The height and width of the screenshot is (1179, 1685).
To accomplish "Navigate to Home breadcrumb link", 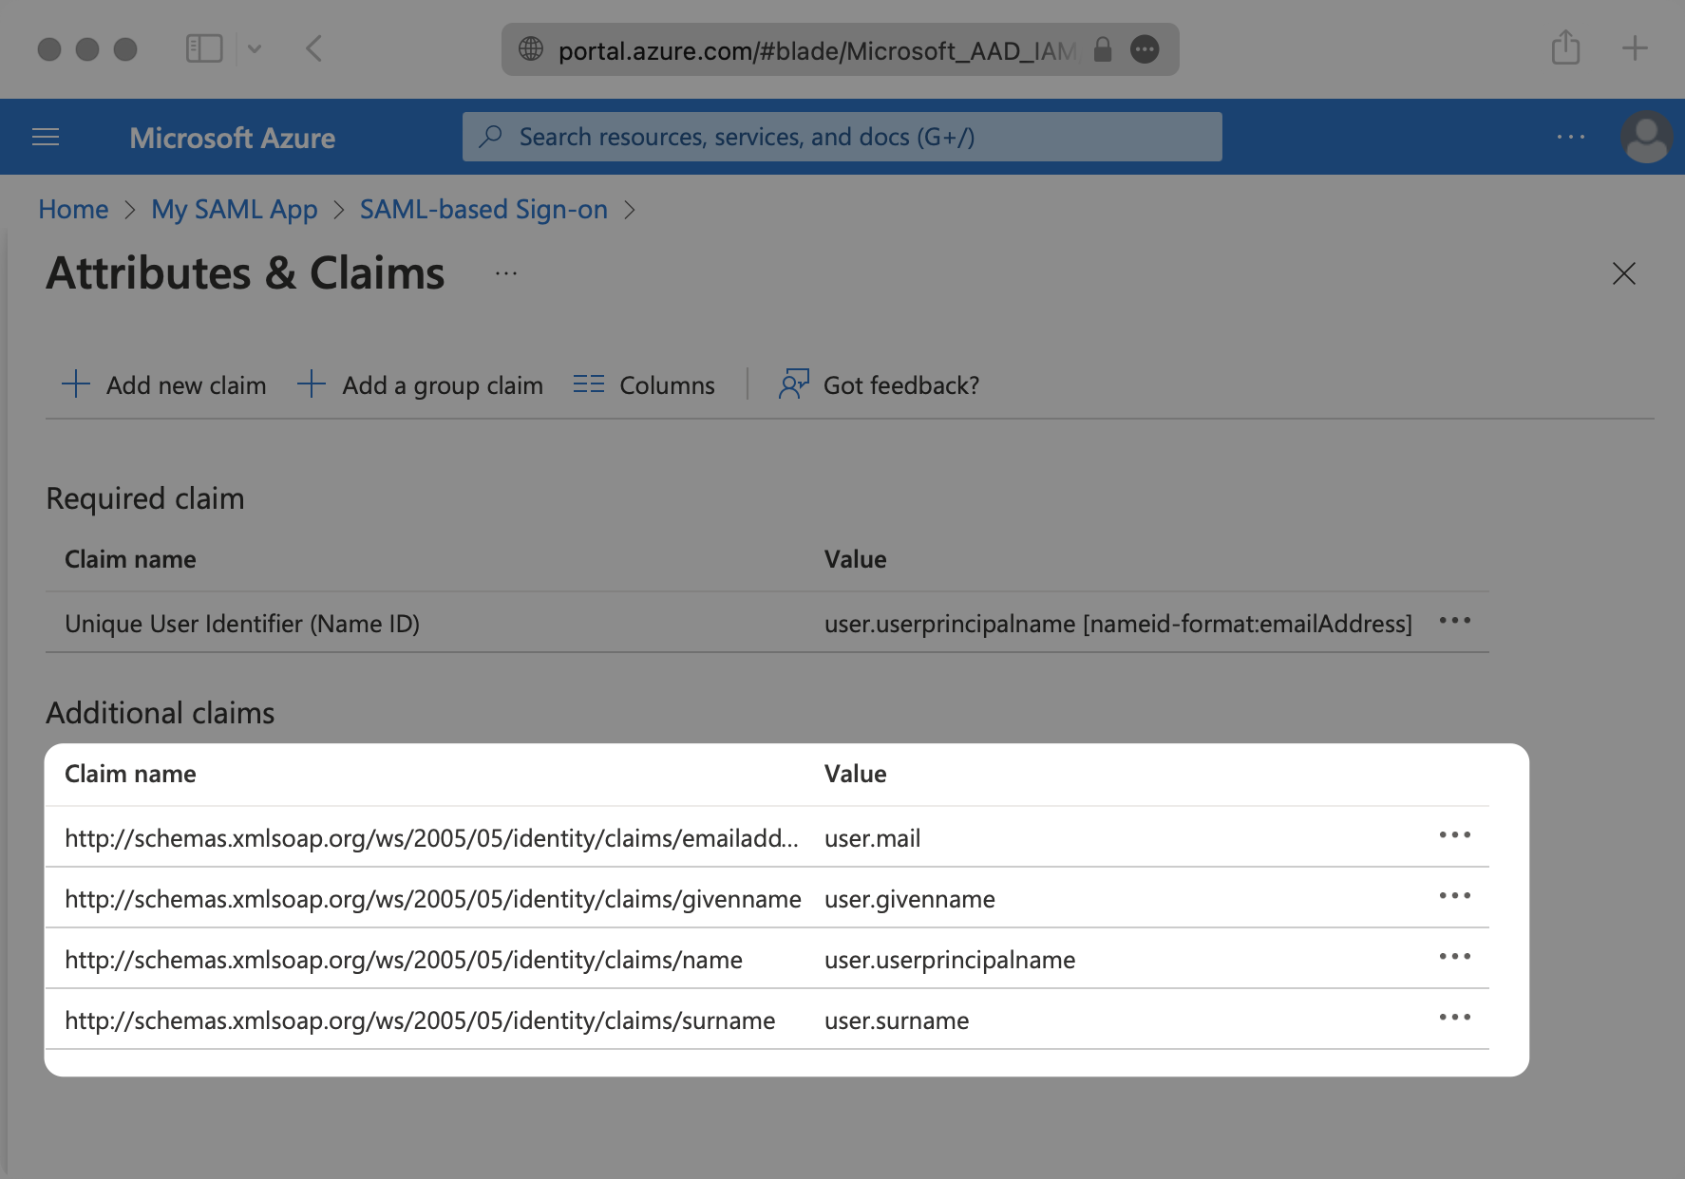I will (73, 209).
